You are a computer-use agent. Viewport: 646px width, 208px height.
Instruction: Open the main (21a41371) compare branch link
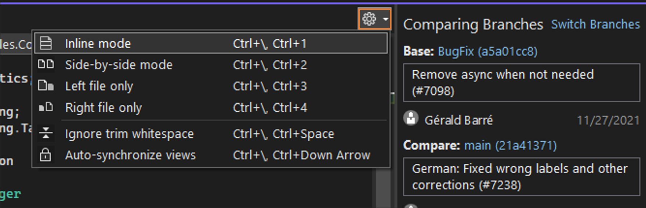pos(510,145)
